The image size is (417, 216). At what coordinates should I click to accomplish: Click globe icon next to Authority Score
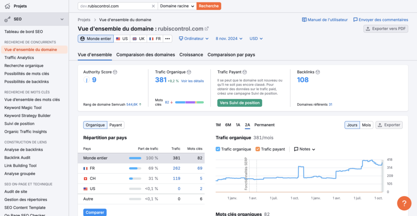point(115,72)
